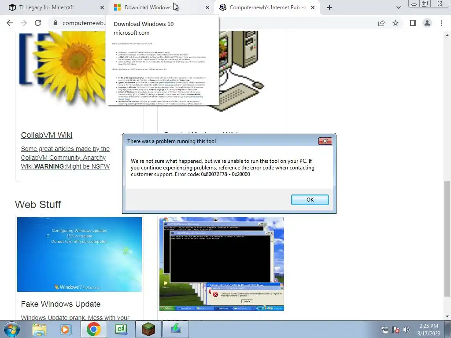The image size is (451, 338).
Task: Click the error code message text
Action: tap(222, 168)
